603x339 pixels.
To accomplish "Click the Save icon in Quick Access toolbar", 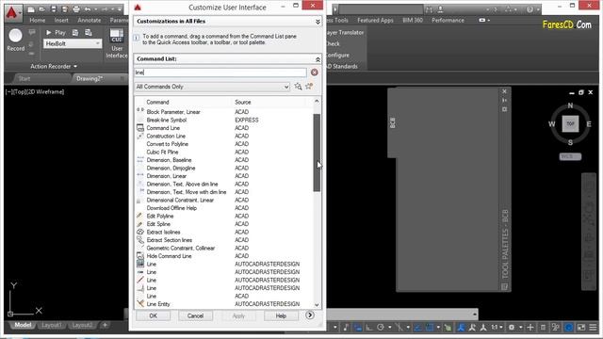I will click(54, 9).
